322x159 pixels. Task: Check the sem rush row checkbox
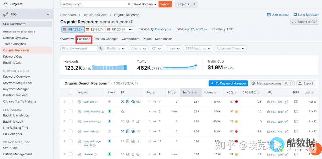71,131
